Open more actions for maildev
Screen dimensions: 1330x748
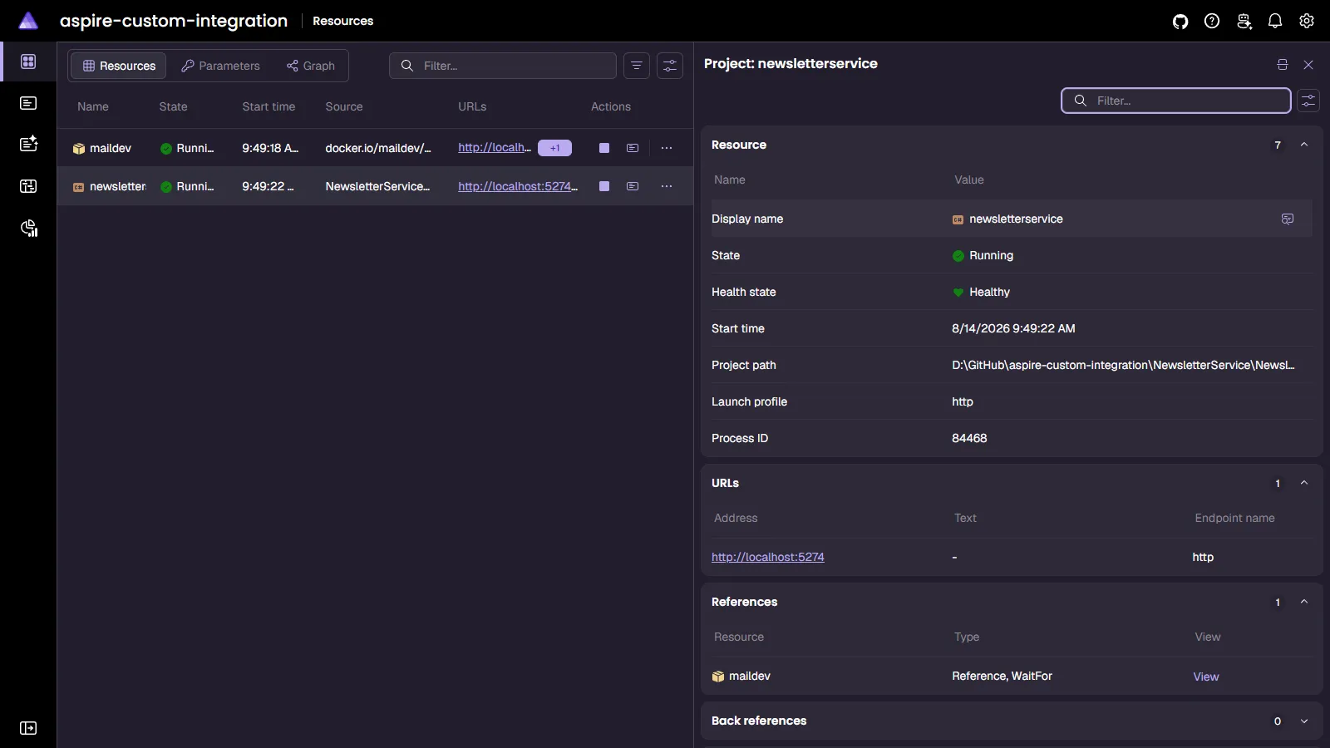[667, 148]
